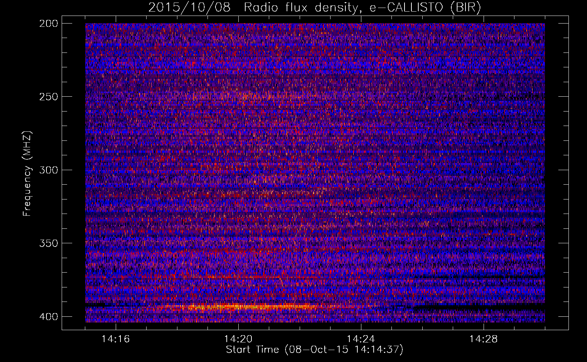Click the 250 frequency tick label
The height and width of the screenshot is (362, 587).
tap(48, 97)
